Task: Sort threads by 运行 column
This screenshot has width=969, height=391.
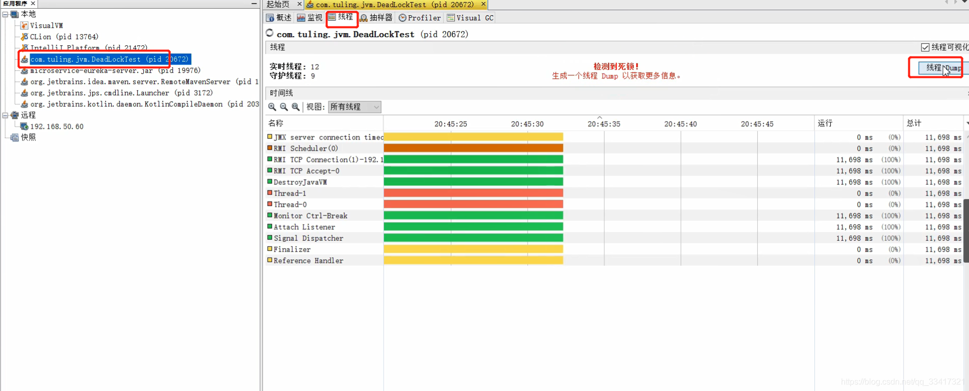Action: coord(859,123)
